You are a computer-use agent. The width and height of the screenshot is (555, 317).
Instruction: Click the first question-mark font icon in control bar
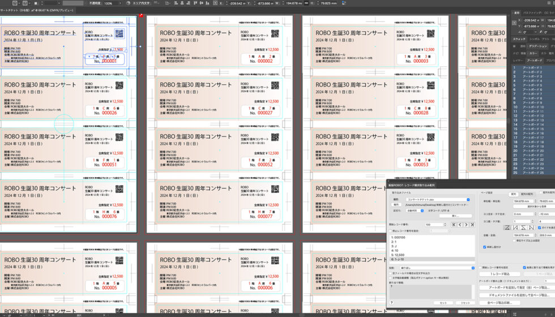pyautogui.click(x=15, y=3)
